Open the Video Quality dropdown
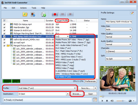Screen dimensions: 138x105 [119, 37]
